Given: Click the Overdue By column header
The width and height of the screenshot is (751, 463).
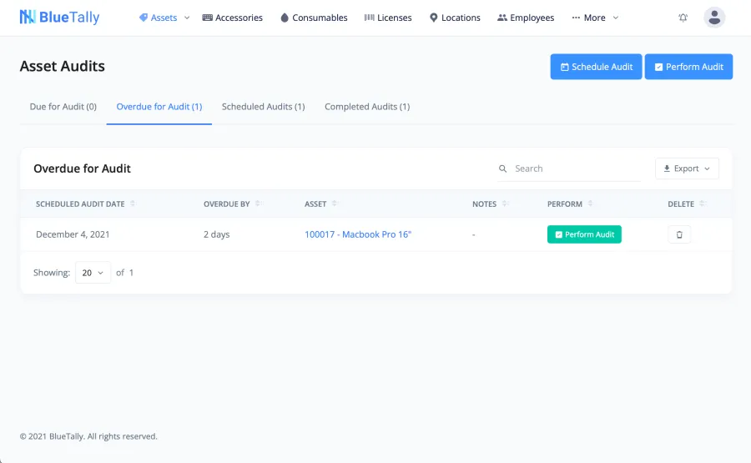Looking at the screenshot, I should [x=226, y=204].
